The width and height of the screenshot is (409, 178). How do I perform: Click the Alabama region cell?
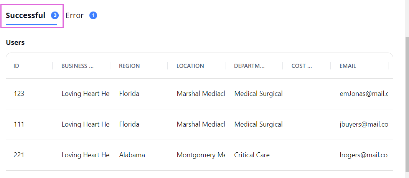(x=132, y=155)
